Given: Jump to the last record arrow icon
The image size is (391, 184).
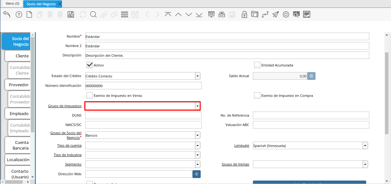Looking at the screenshot, I should (x=199, y=14).
